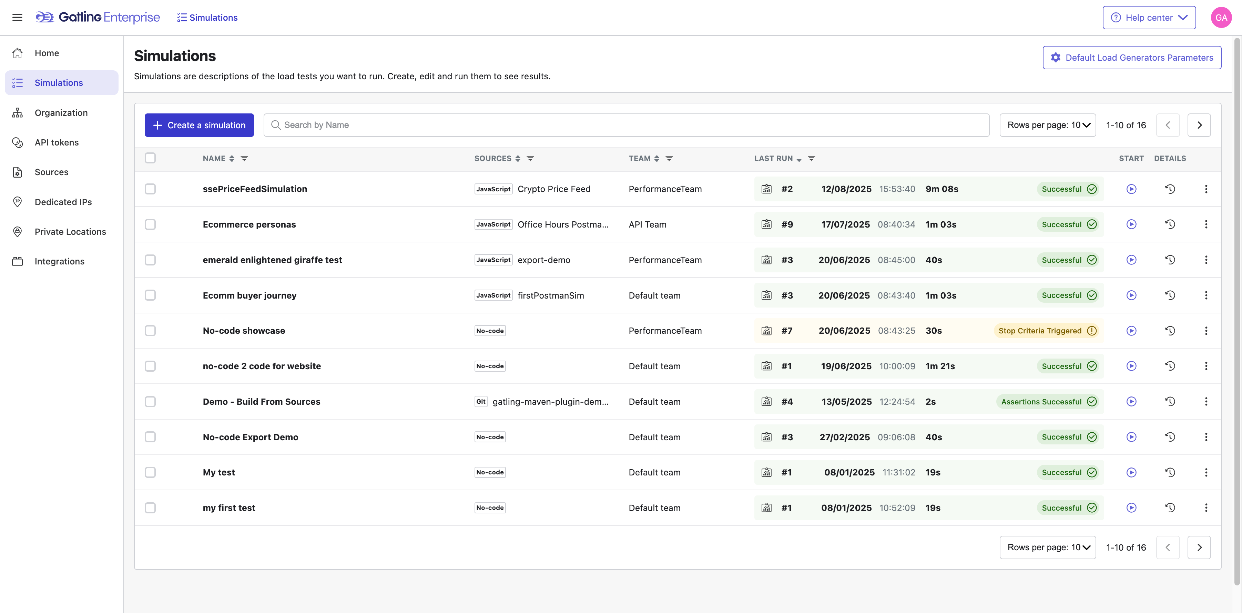Go to next page using bottom arrow
The width and height of the screenshot is (1242, 613).
pyautogui.click(x=1199, y=547)
